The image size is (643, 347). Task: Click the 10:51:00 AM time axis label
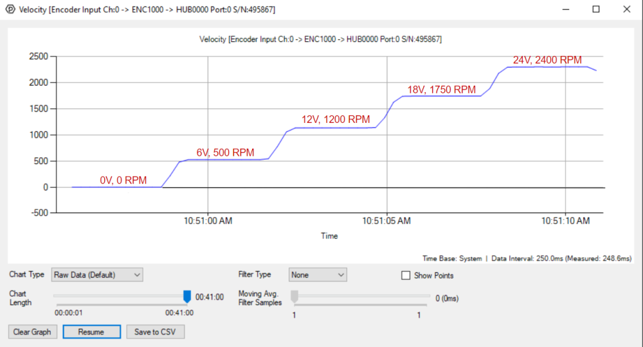coord(208,221)
